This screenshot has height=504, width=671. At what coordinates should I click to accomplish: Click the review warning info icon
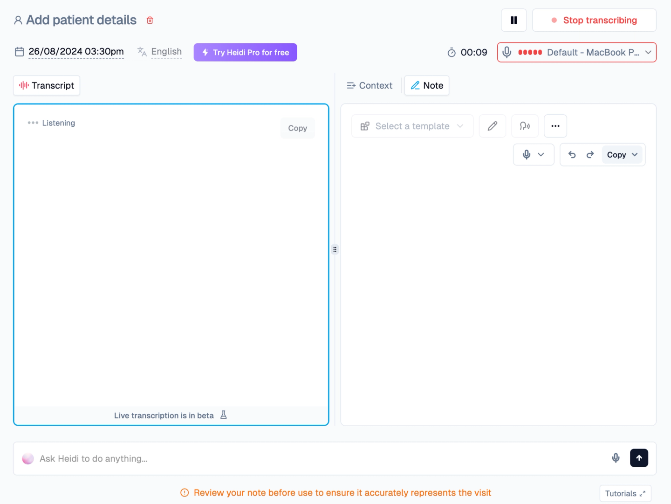185,493
